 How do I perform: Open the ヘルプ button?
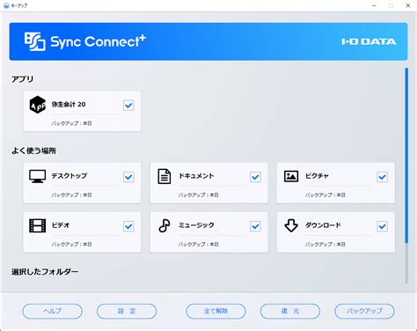tap(52, 311)
